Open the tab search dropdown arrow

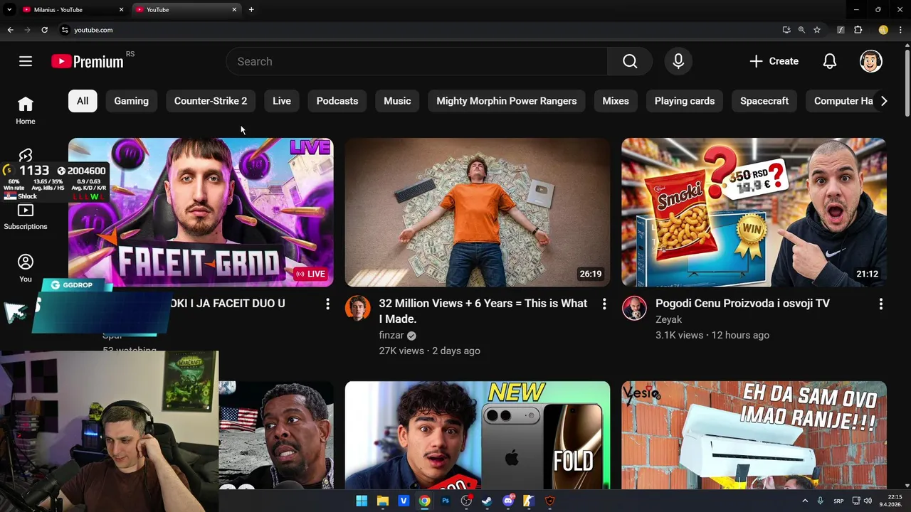[x=9, y=10]
